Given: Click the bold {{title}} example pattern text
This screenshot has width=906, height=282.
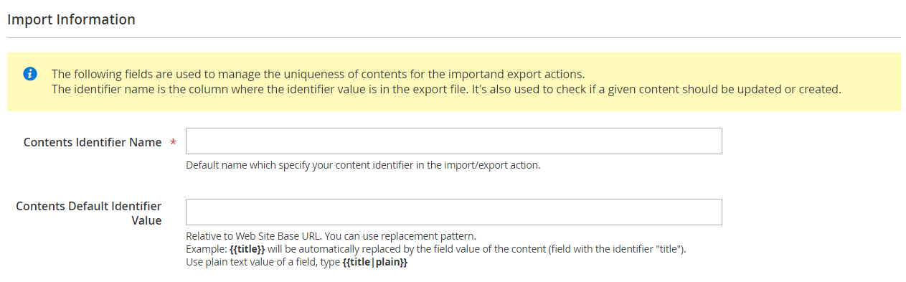Looking at the screenshot, I should pyautogui.click(x=247, y=249).
